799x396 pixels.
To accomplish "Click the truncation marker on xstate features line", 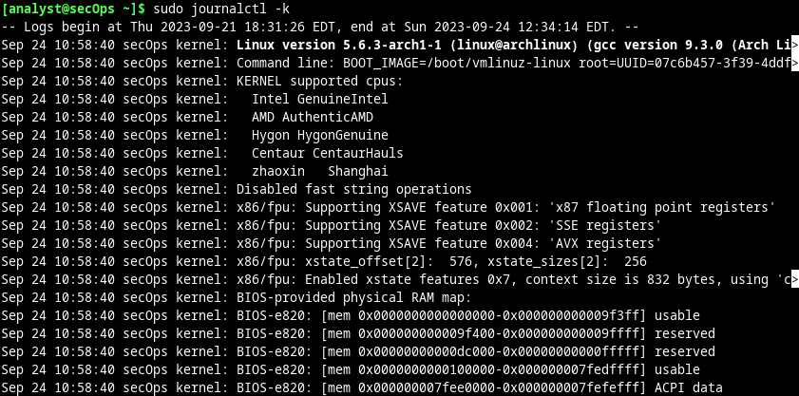I will pos(795,279).
